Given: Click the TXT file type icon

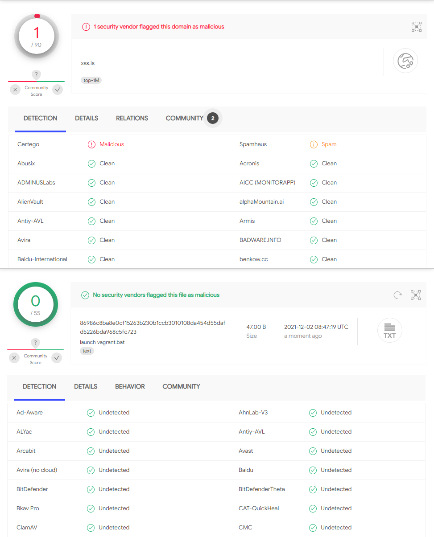Looking at the screenshot, I should pos(389,330).
